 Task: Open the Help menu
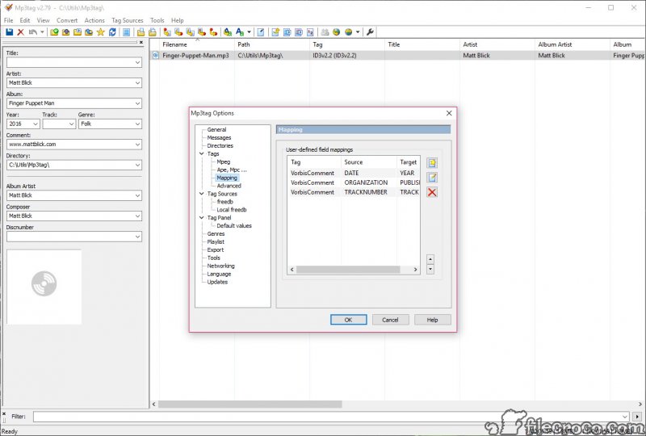click(x=177, y=20)
